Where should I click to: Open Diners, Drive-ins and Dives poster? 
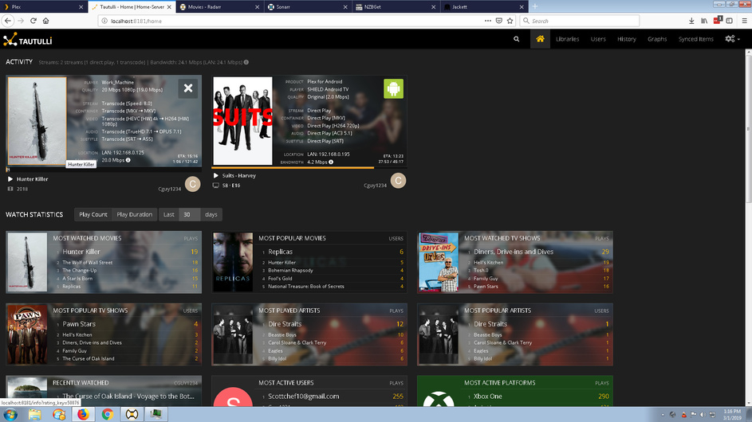click(x=439, y=262)
